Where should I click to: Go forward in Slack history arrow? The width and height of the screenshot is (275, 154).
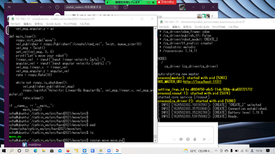[49, 7]
